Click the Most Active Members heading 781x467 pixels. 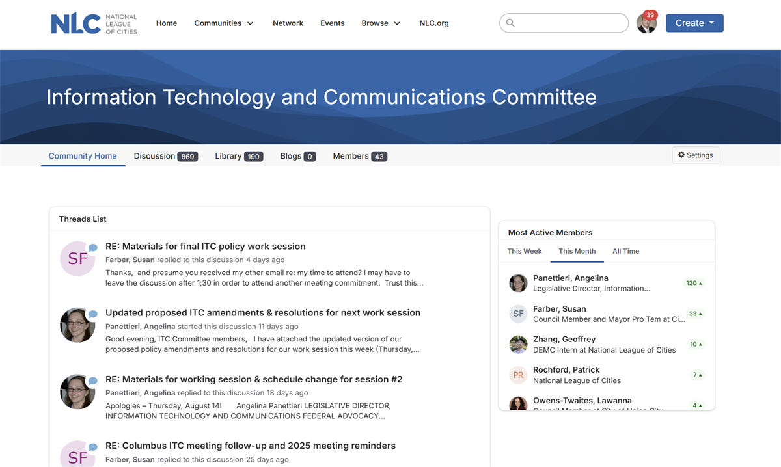tap(550, 233)
